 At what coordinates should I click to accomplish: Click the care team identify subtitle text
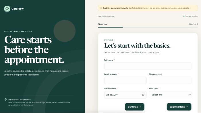pyautogui.click(x=132, y=52)
